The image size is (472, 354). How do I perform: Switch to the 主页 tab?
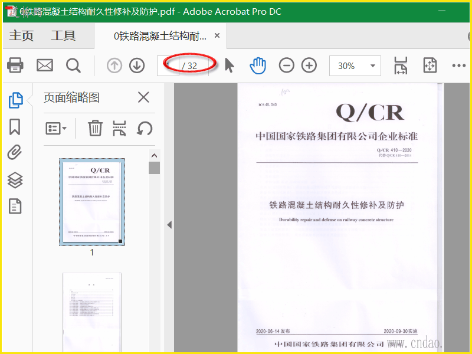(x=21, y=35)
